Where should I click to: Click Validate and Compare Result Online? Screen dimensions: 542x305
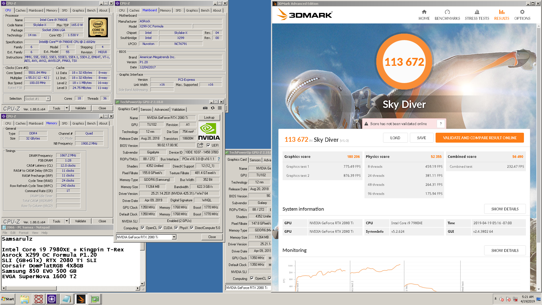click(x=480, y=138)
